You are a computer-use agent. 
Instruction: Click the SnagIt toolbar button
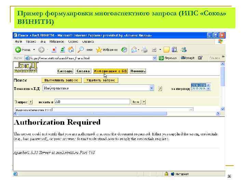coord(188,58)
